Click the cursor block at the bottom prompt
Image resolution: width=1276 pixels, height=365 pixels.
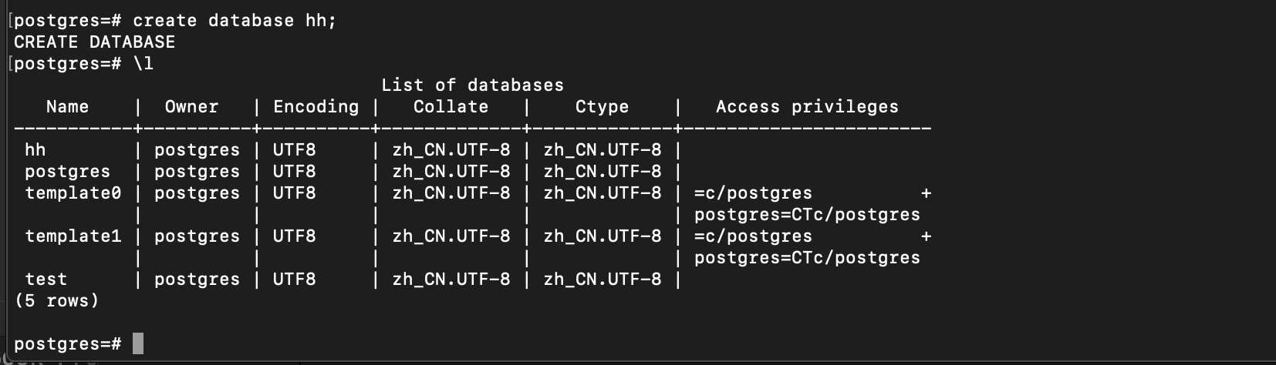[138, 343]
